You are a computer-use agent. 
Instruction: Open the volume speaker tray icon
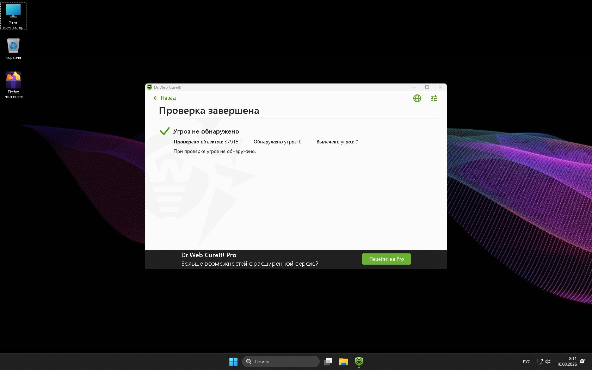(x=548, y=362)
